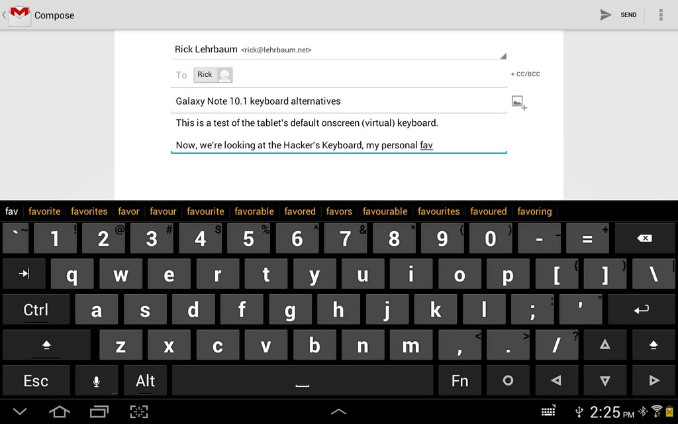Focus the subject field with Galaxy Note text
The height and width of the screenshot is (424, 678).
point(338,101)
